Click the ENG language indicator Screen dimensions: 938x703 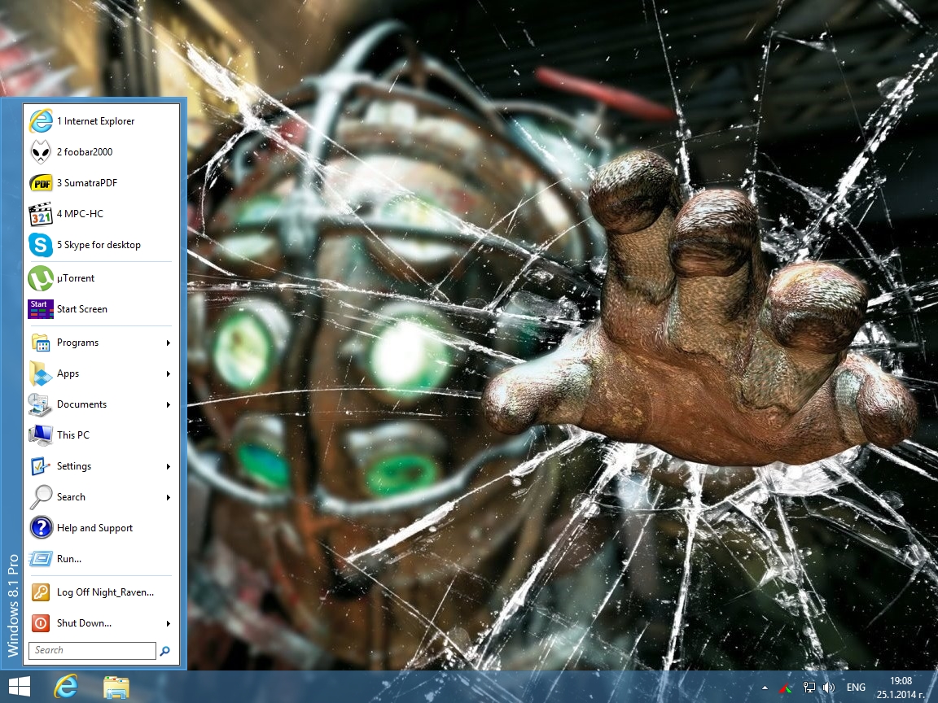[x=856, y=688]
